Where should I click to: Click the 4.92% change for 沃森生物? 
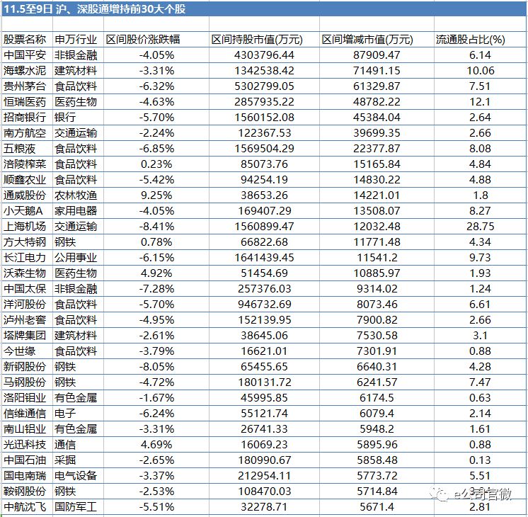tap(156, 273)
